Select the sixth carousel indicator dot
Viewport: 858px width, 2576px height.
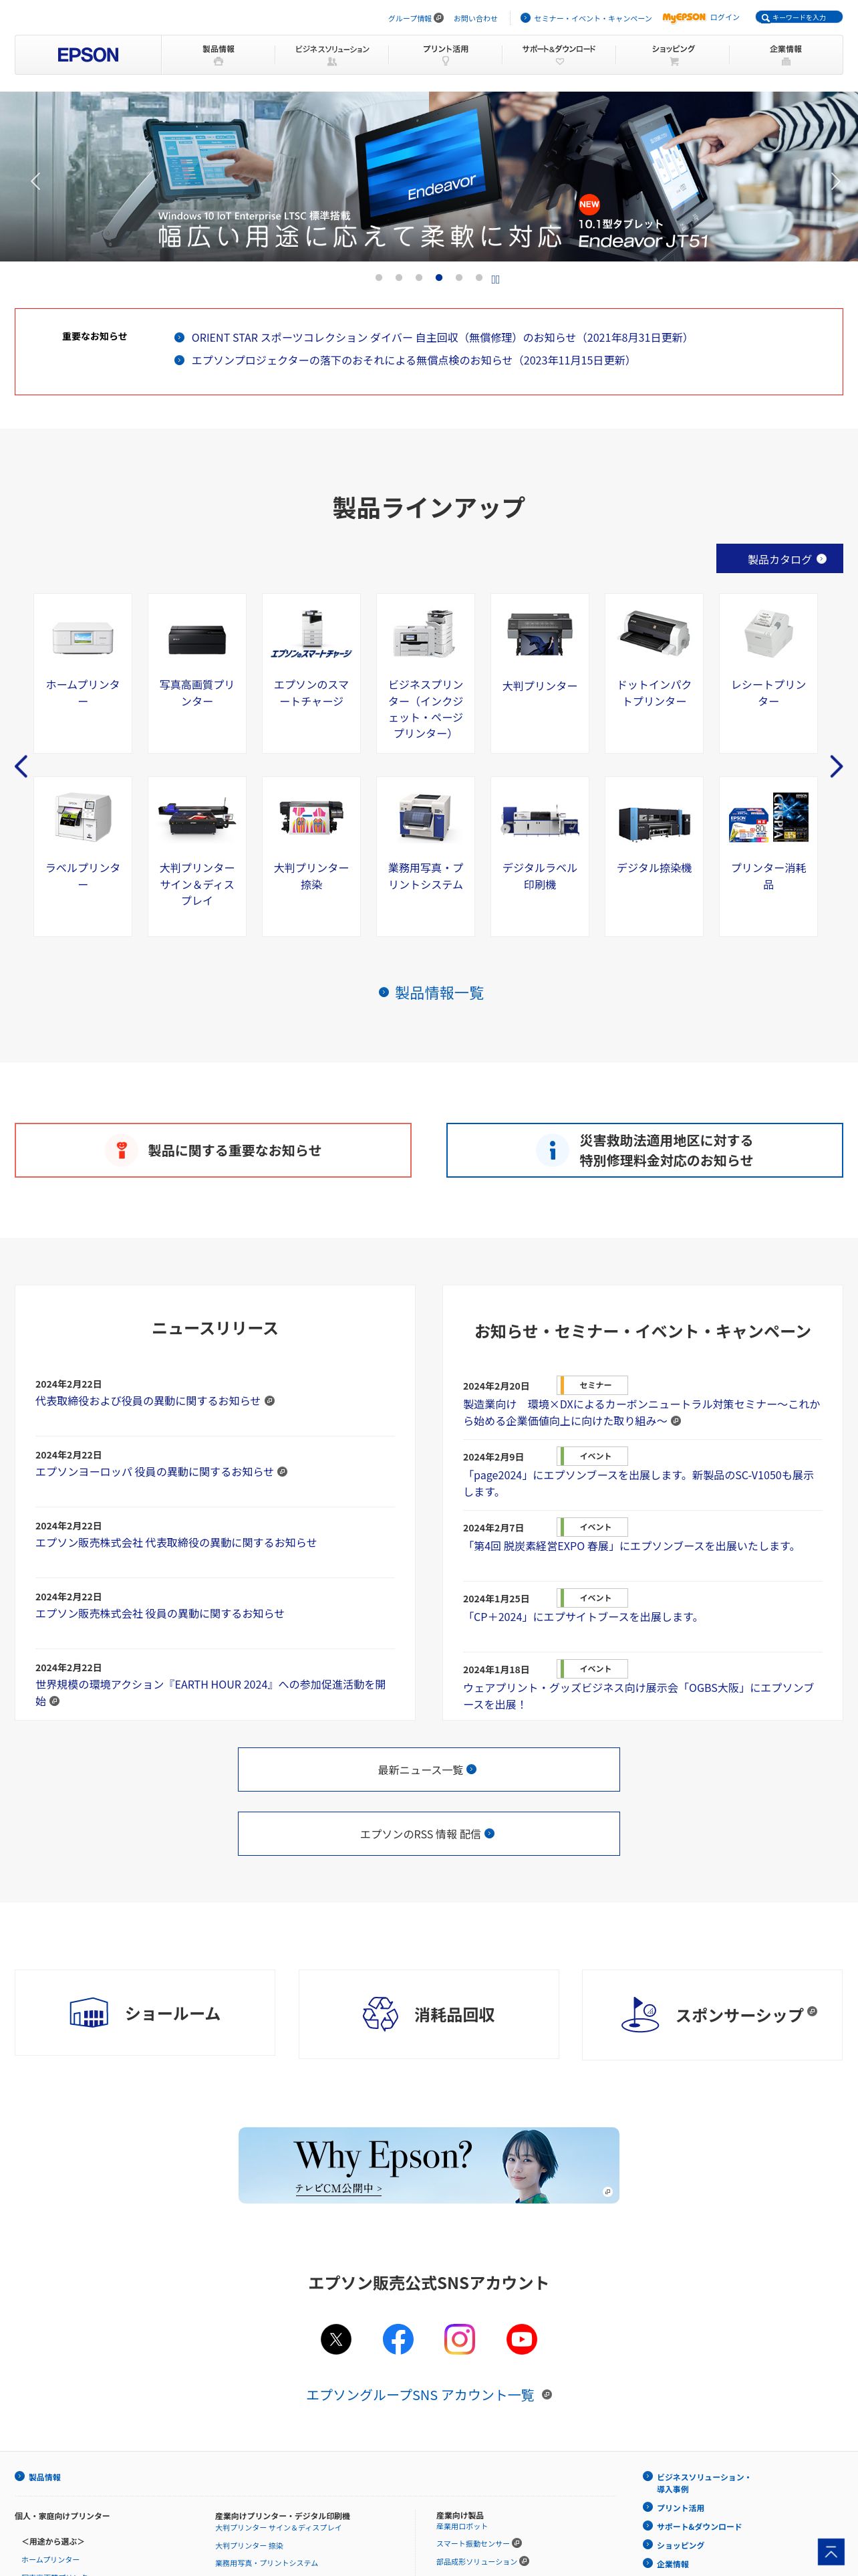point(478,277)
